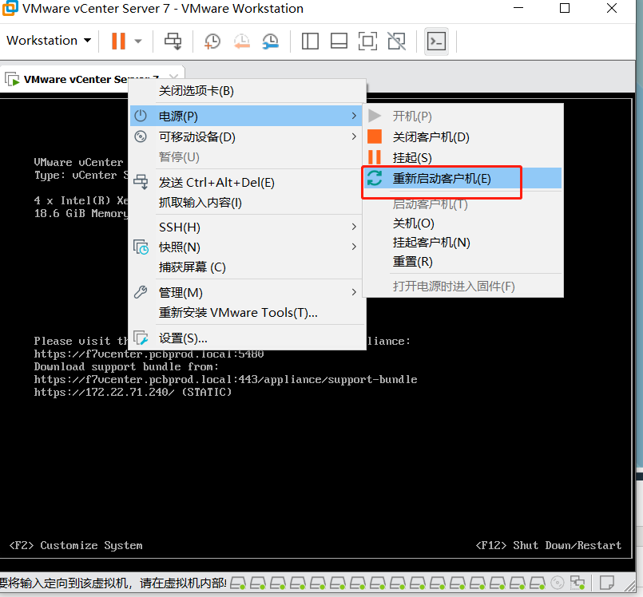Toggle the thumbnail bar view icon
The width and height of the screenshot is (643, 597).
click(x=339, y=41)
